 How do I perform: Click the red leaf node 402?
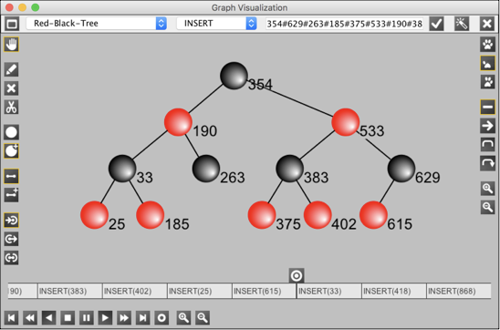(x=318, y=215)
